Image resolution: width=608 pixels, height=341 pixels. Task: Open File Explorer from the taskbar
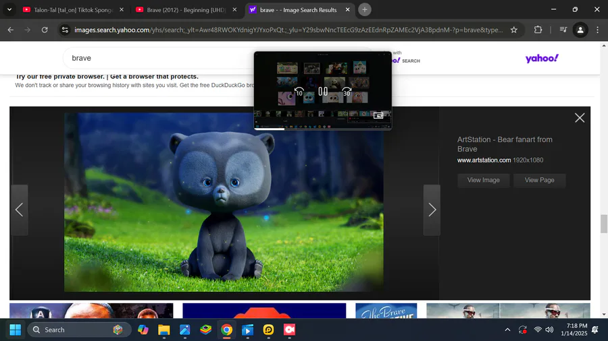[x=163, y=330]
